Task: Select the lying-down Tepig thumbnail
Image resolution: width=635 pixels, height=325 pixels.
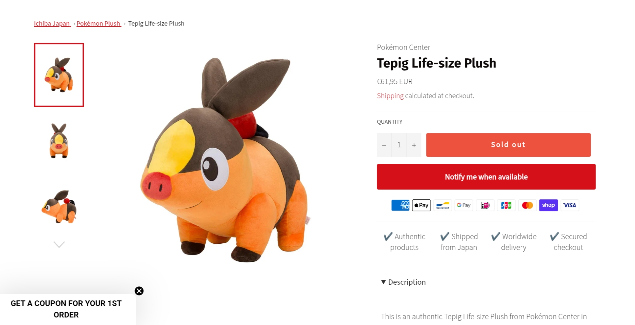Action: [x=59, y=207]
